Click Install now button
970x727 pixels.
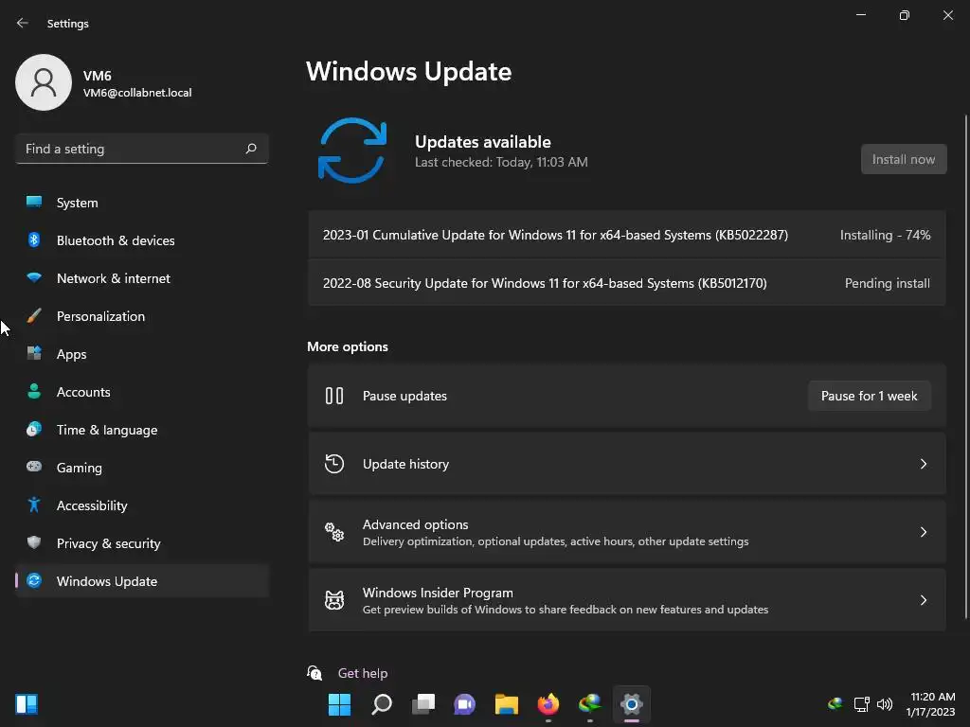tap(903, 159)
